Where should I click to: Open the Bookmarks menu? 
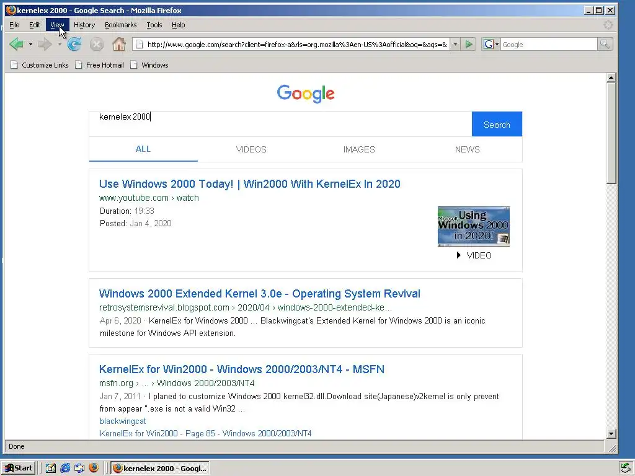click(121, 25)
